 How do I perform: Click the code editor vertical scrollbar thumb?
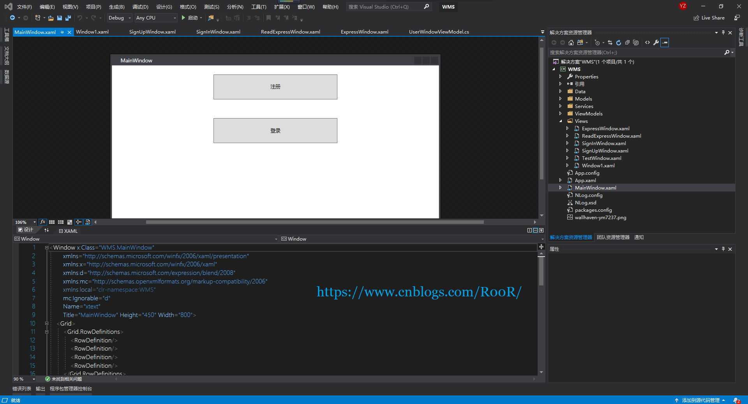pos(541,271)
